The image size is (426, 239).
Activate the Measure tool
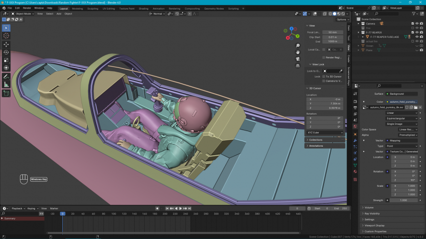6,85
